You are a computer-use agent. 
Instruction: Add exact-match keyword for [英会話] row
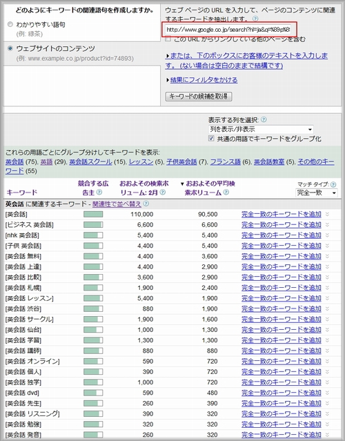tap(281, 215)
